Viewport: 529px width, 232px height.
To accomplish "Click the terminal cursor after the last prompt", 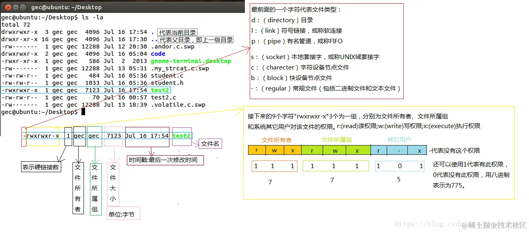I will 83,112.
